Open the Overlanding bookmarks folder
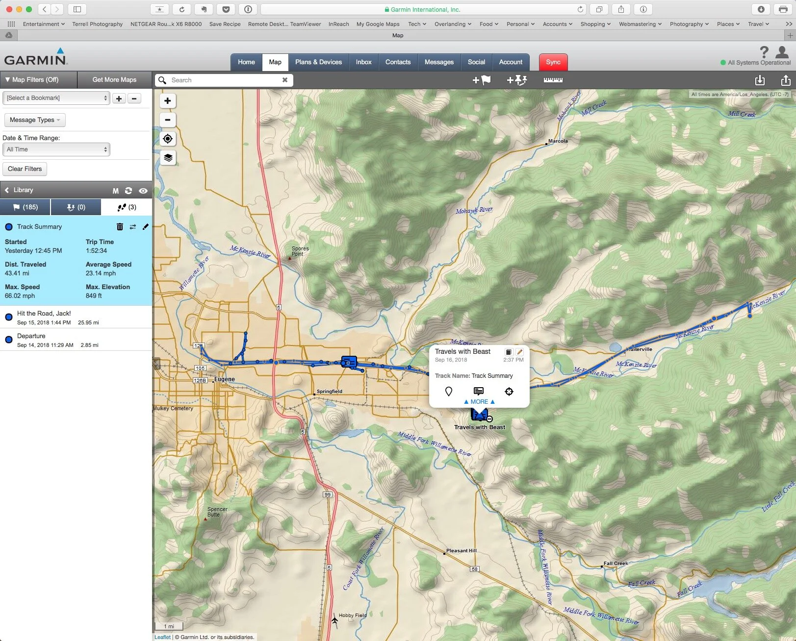Image resolution: width=796 pixels, height=641 pixels. pos(453,24)
